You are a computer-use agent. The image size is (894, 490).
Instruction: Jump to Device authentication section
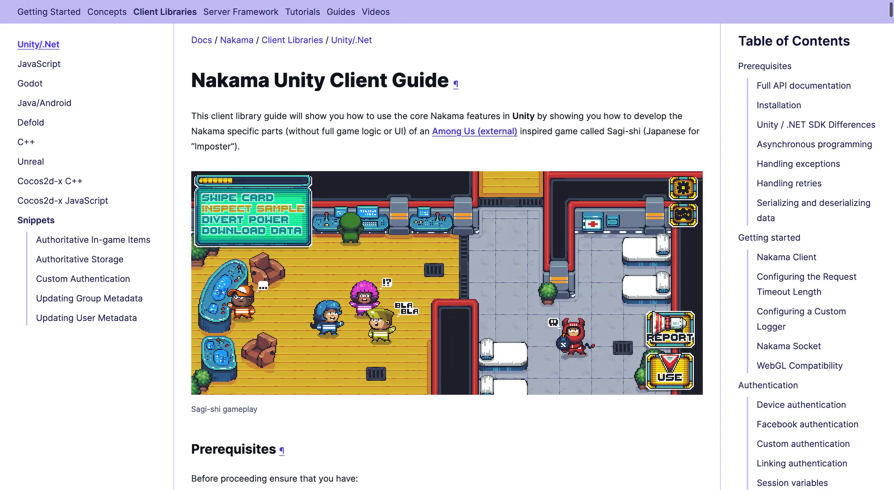(801, 404)
